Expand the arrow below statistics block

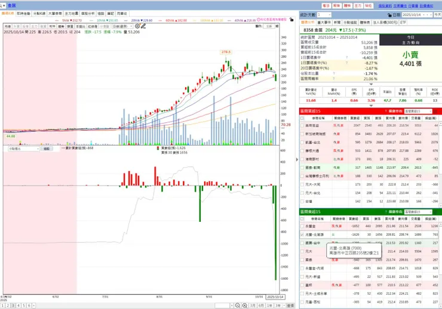[x=371, y=84]
